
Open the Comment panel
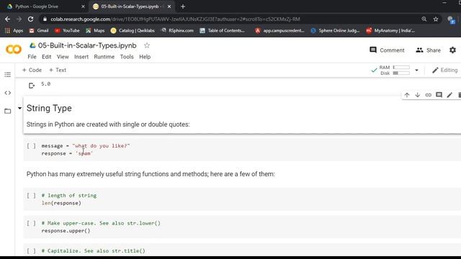[x=387, y=50]
